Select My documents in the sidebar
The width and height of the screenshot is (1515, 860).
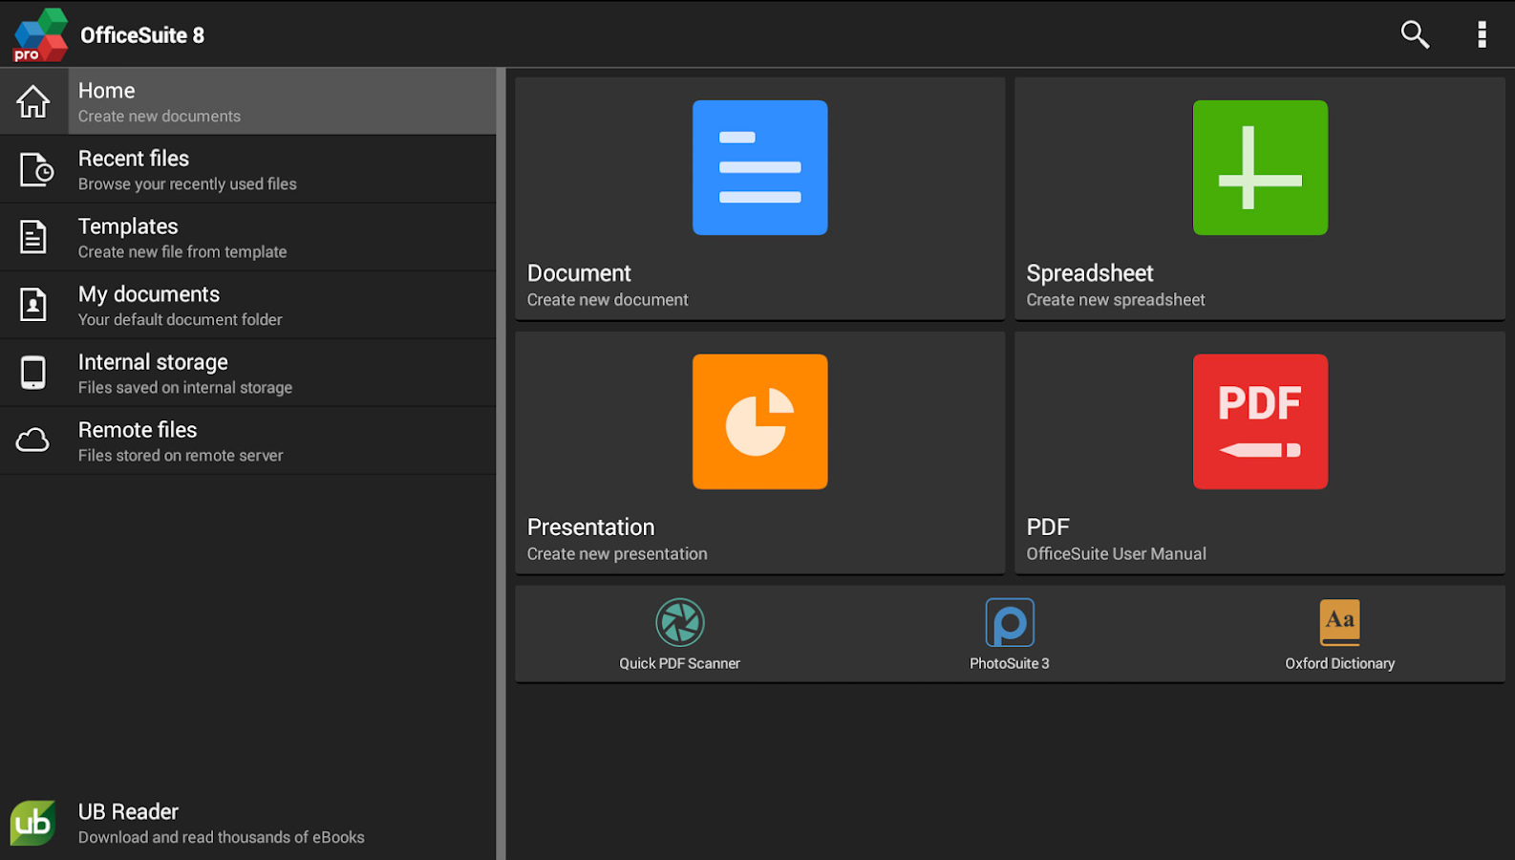248,305
